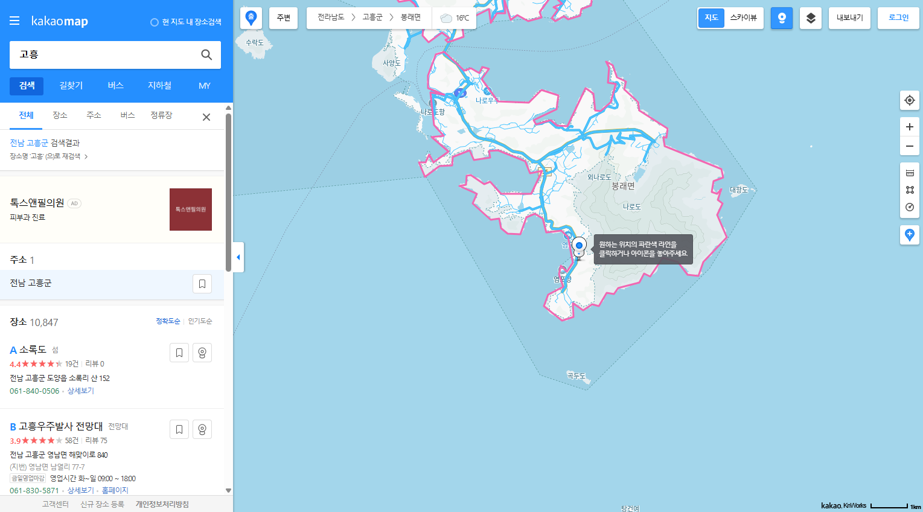Open the 지하철 tab
The width and height of the screenshot is (923, 512).
[x=159, y=86]
